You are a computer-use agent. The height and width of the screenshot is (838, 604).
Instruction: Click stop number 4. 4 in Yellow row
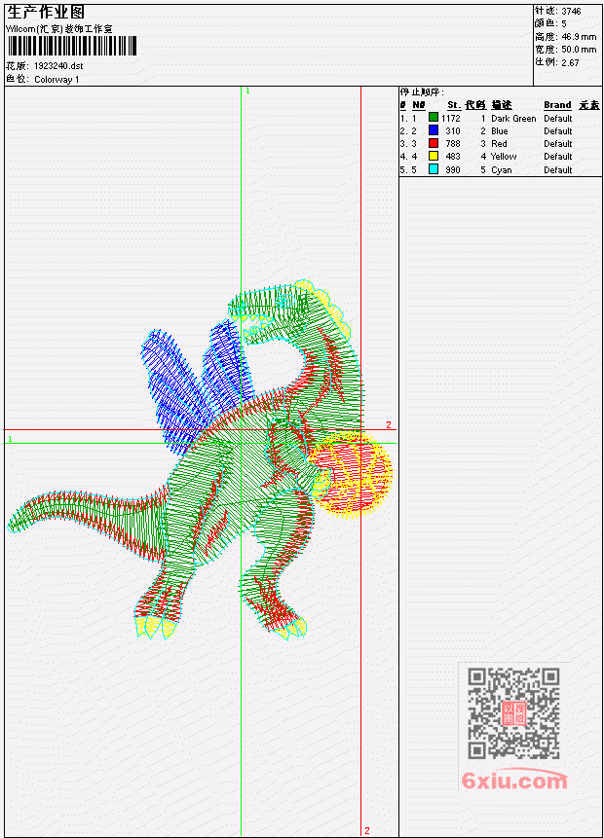click(x=408, y=157)
